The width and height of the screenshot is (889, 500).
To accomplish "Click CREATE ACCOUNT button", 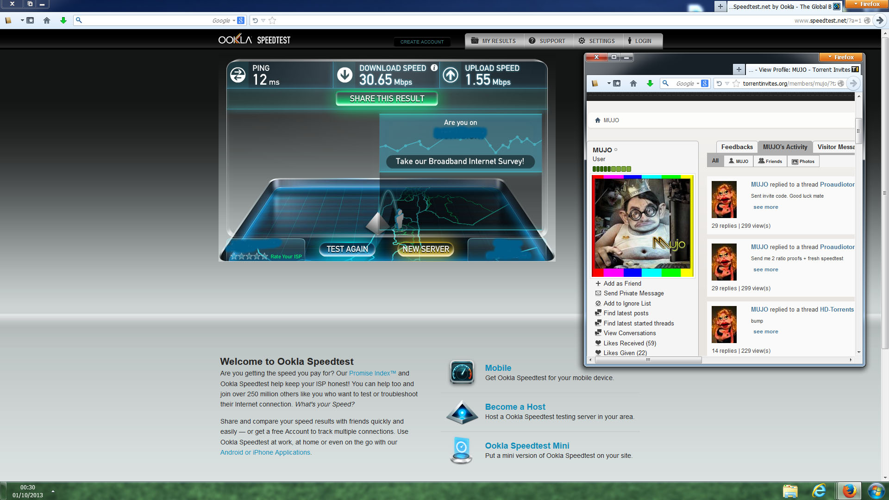I will click(422, 42).
